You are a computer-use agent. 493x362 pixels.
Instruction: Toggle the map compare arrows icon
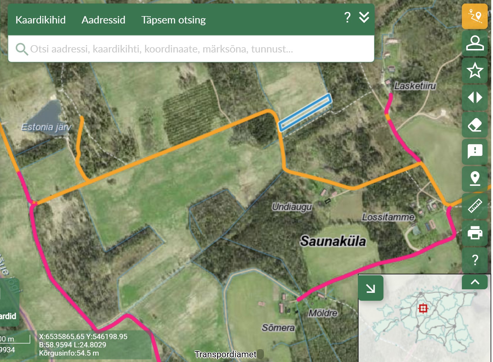(475, 97)
